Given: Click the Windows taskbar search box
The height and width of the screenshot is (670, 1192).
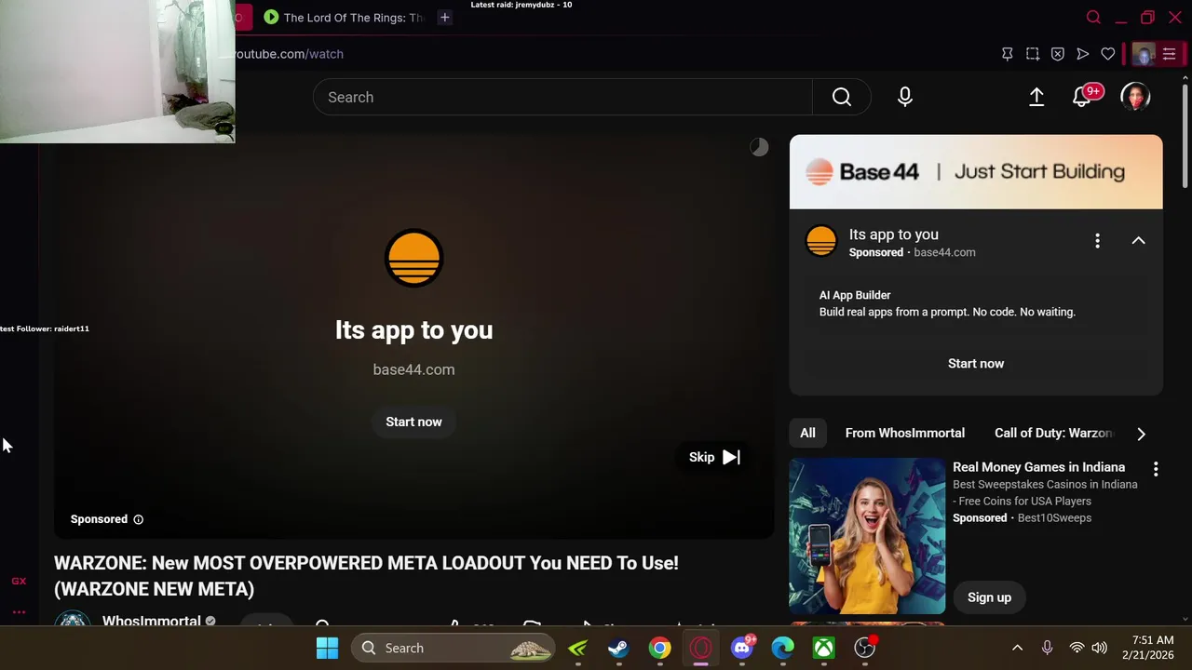Looking at the screenshot, I should pos(454,648).
